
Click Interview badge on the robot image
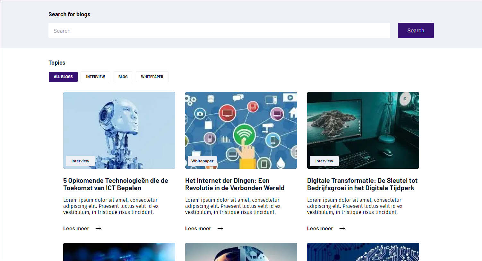80,161
